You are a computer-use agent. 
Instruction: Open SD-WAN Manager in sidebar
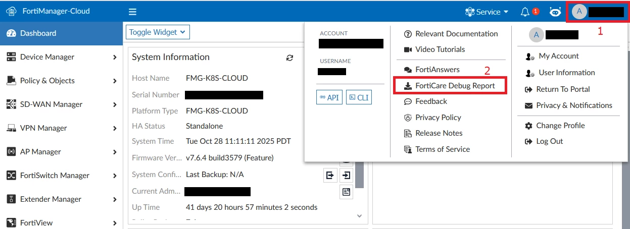(61, 104)
